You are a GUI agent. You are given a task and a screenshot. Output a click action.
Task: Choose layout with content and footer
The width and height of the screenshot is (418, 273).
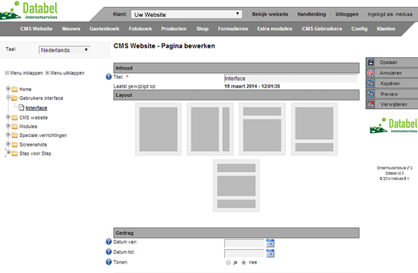pos(314,129)
